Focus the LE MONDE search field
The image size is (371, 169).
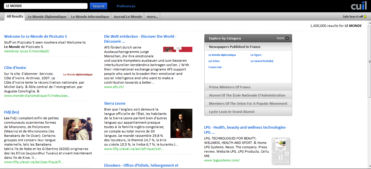point(46,6)
